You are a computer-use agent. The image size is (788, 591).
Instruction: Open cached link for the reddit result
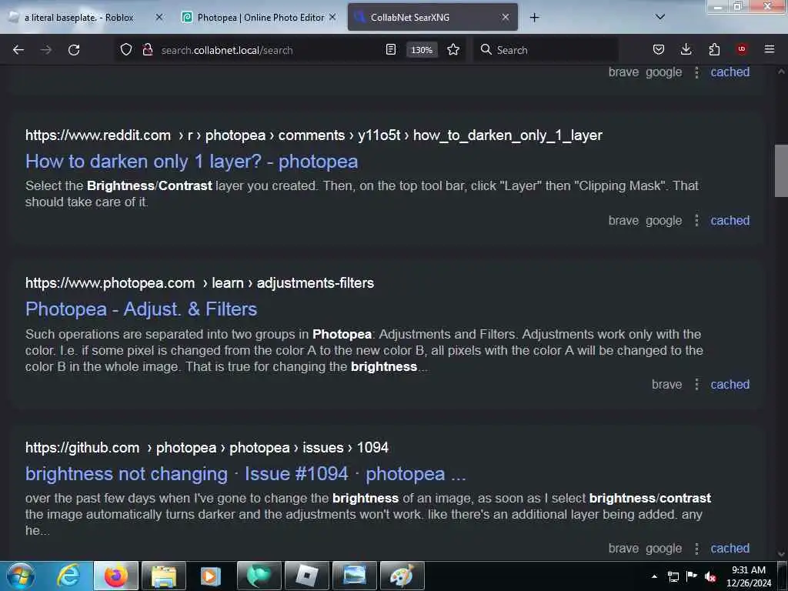click(730, 221)
